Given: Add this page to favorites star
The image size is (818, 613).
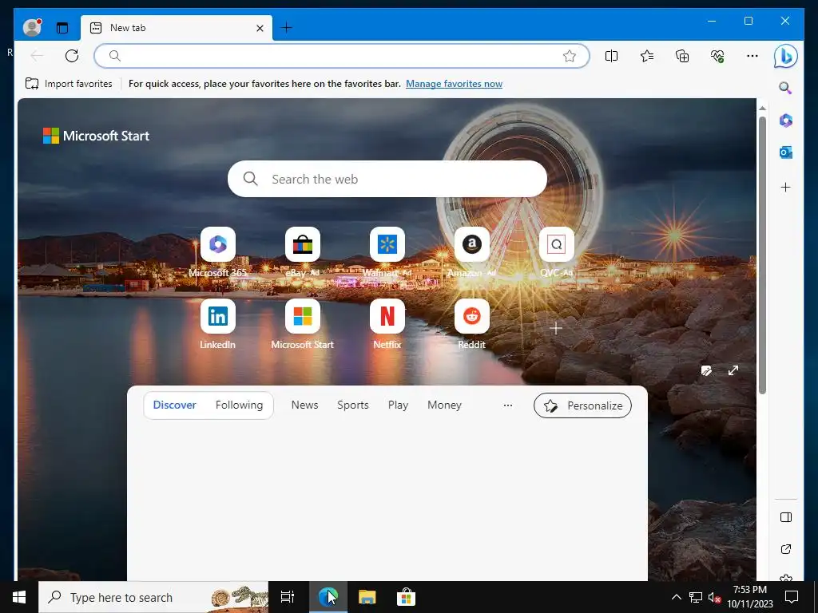Looking at the screenshot, I should 569,56.
